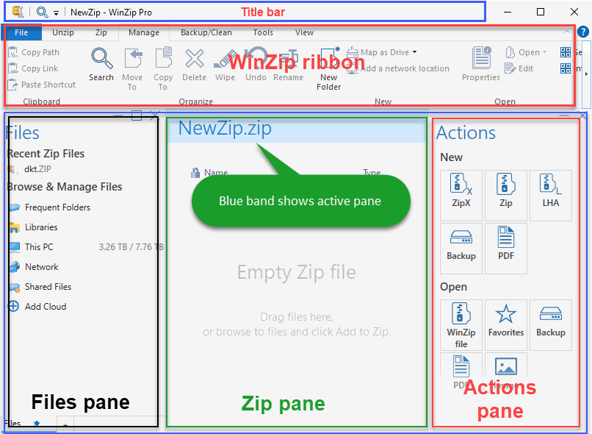Expand the Open dropdown in the ribbon
This screenshot has width=592, height=434.
pos(544,52)
